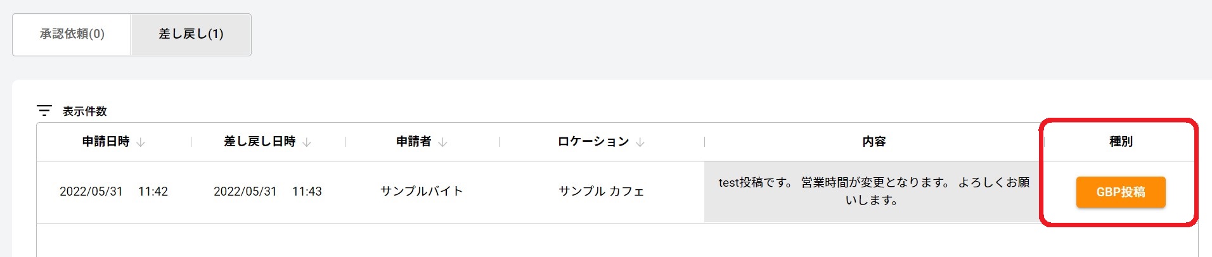Click the 内容 column header
This screenshot has width=1212, height=257.
point(874,142)
